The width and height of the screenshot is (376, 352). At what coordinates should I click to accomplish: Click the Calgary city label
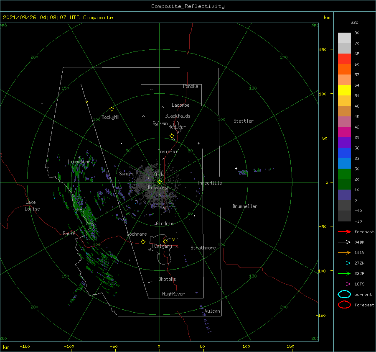click(163, 246)
